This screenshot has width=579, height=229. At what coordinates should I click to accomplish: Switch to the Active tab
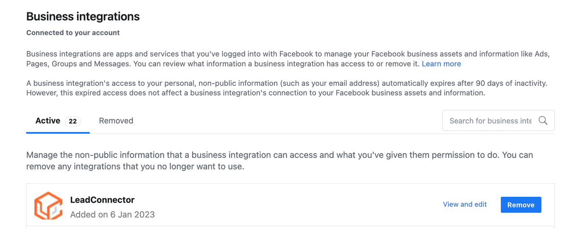coord(48,121)
